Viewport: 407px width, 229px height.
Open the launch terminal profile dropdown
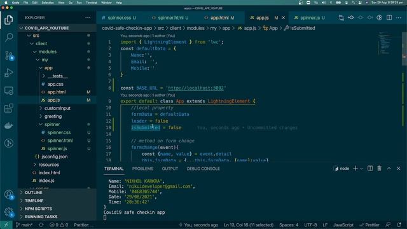point(362,169)
